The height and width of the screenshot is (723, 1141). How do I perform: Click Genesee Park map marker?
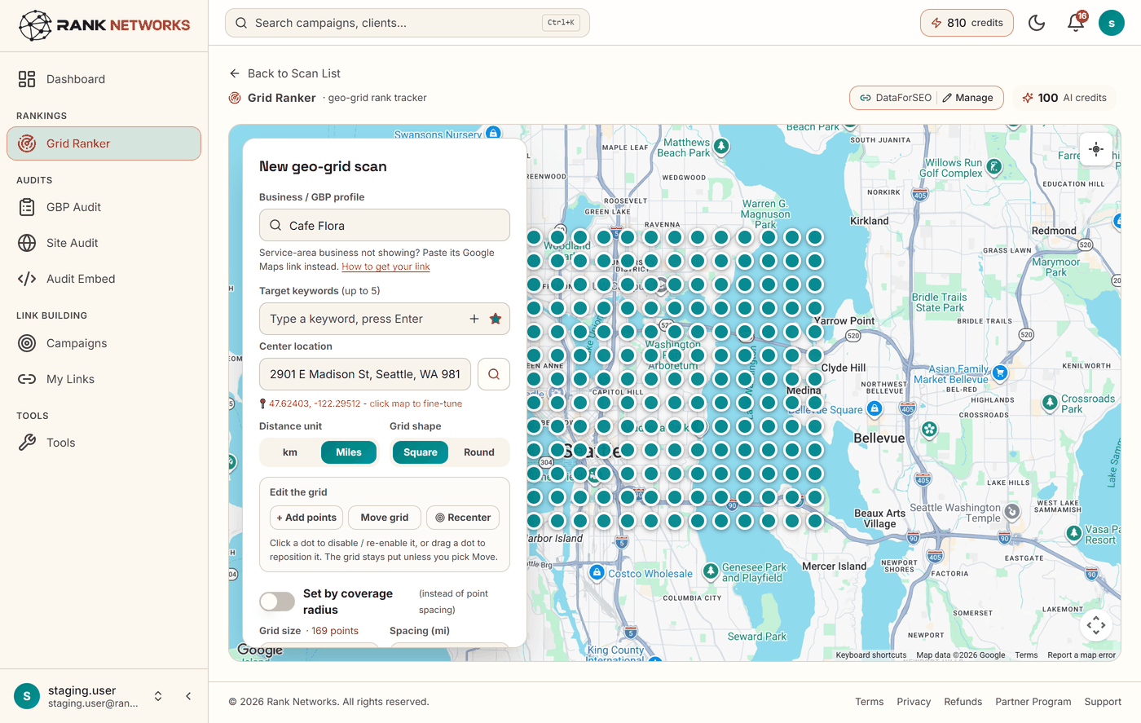click(x=711, y=571)
